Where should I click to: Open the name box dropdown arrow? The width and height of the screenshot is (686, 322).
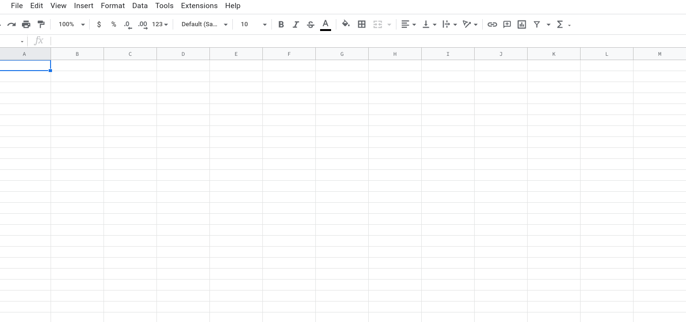click(x=22, y=42)
